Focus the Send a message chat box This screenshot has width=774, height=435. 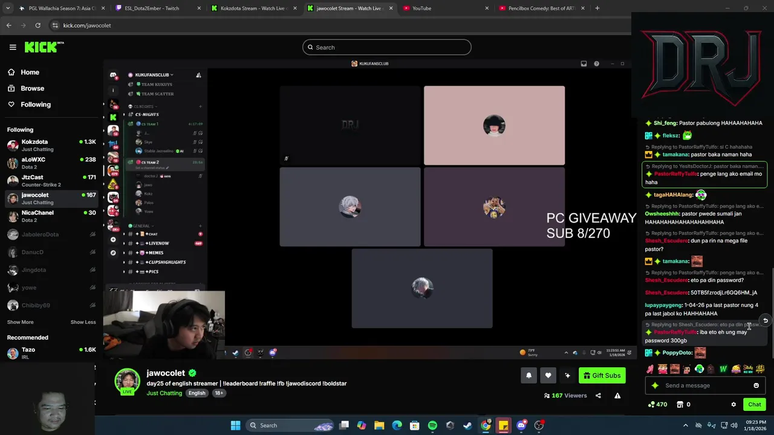704,385
